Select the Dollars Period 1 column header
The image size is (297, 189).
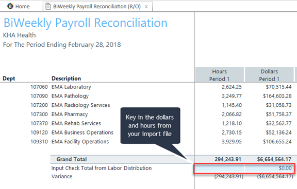(269, 75)
